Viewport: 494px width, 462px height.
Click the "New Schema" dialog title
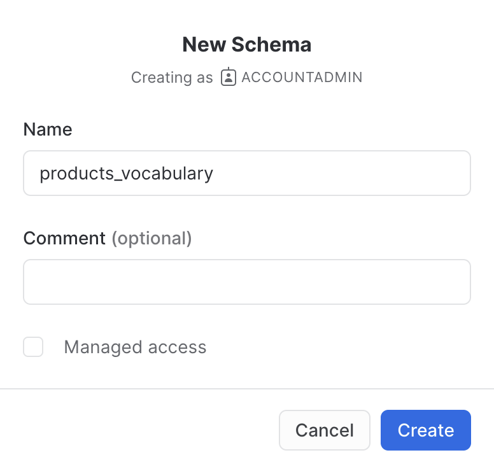pyautogui.click(x=247, y=45)
